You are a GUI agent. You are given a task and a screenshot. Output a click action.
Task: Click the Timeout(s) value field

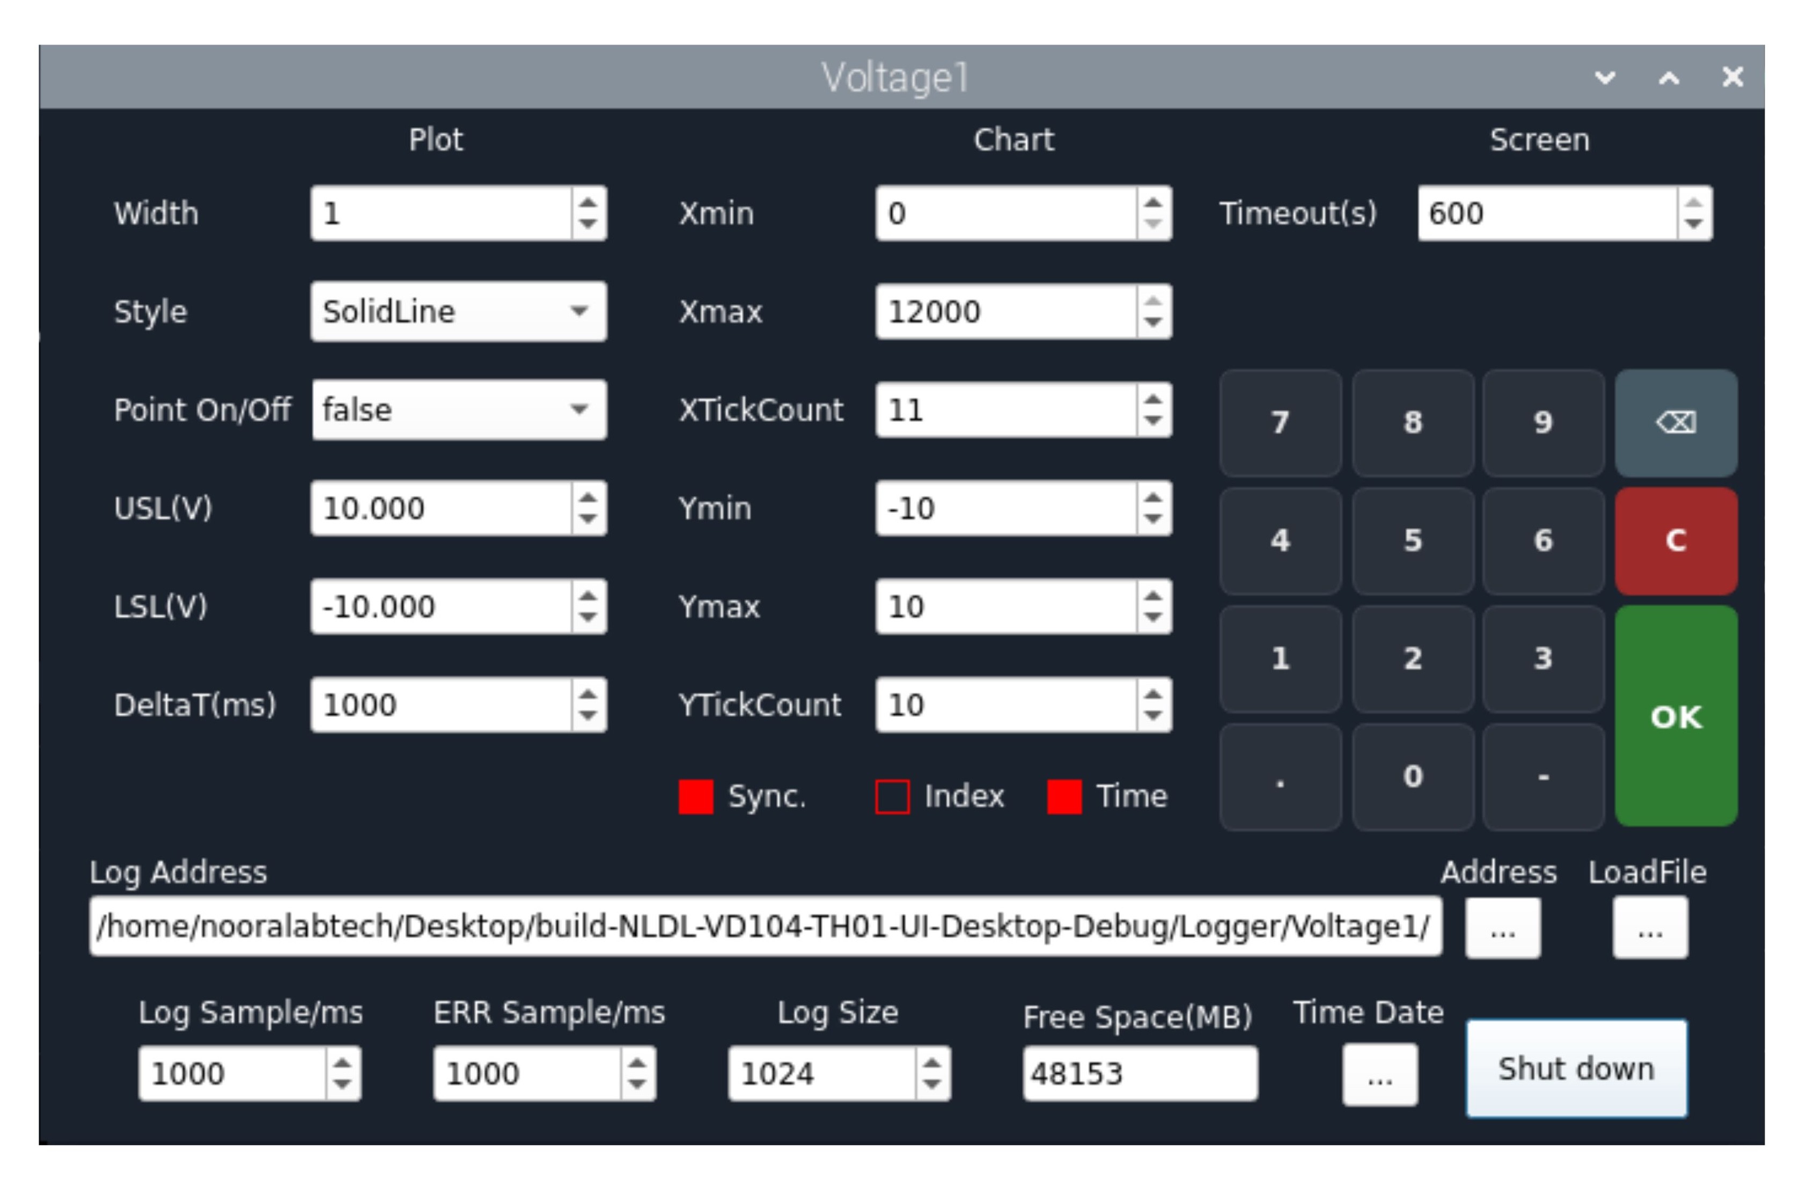coord(1547,214)
